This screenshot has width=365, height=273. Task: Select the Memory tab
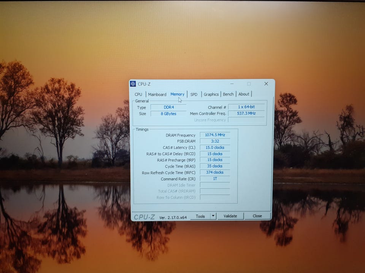coord(178,94)
